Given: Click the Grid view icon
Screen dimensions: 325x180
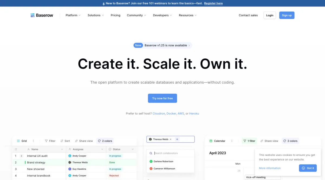Looking at the screenshot, I should tap(18, 141).
